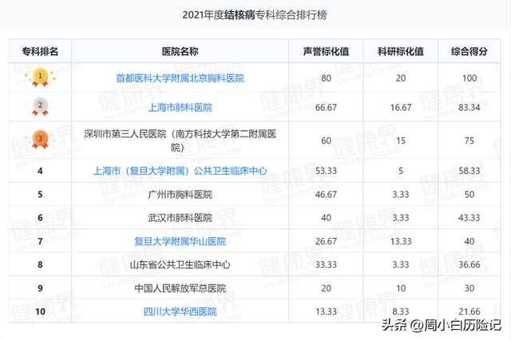Click the 综合得分 column header

[469, 51]
